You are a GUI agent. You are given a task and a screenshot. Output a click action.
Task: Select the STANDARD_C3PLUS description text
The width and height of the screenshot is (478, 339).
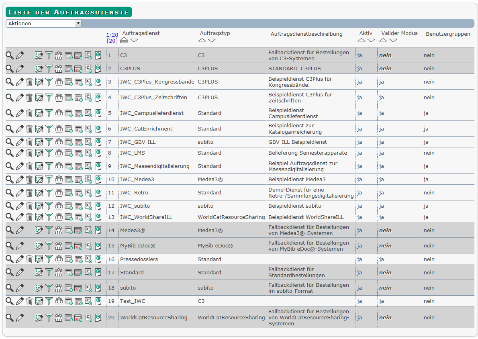(294, 69)
